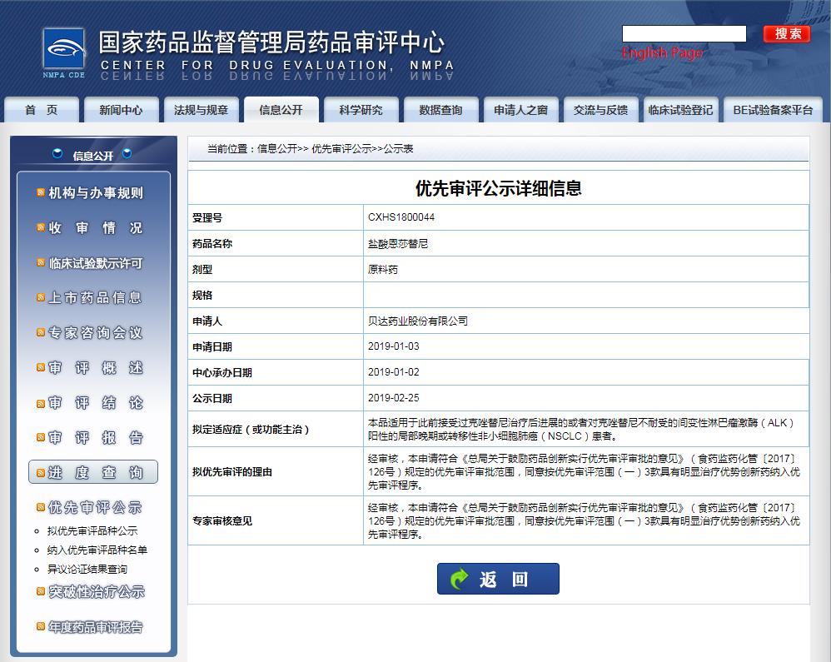Viewport: 831px width, 662px height.
Task: Switch to the 首页 tab
Action: click(x=42, y=110)
